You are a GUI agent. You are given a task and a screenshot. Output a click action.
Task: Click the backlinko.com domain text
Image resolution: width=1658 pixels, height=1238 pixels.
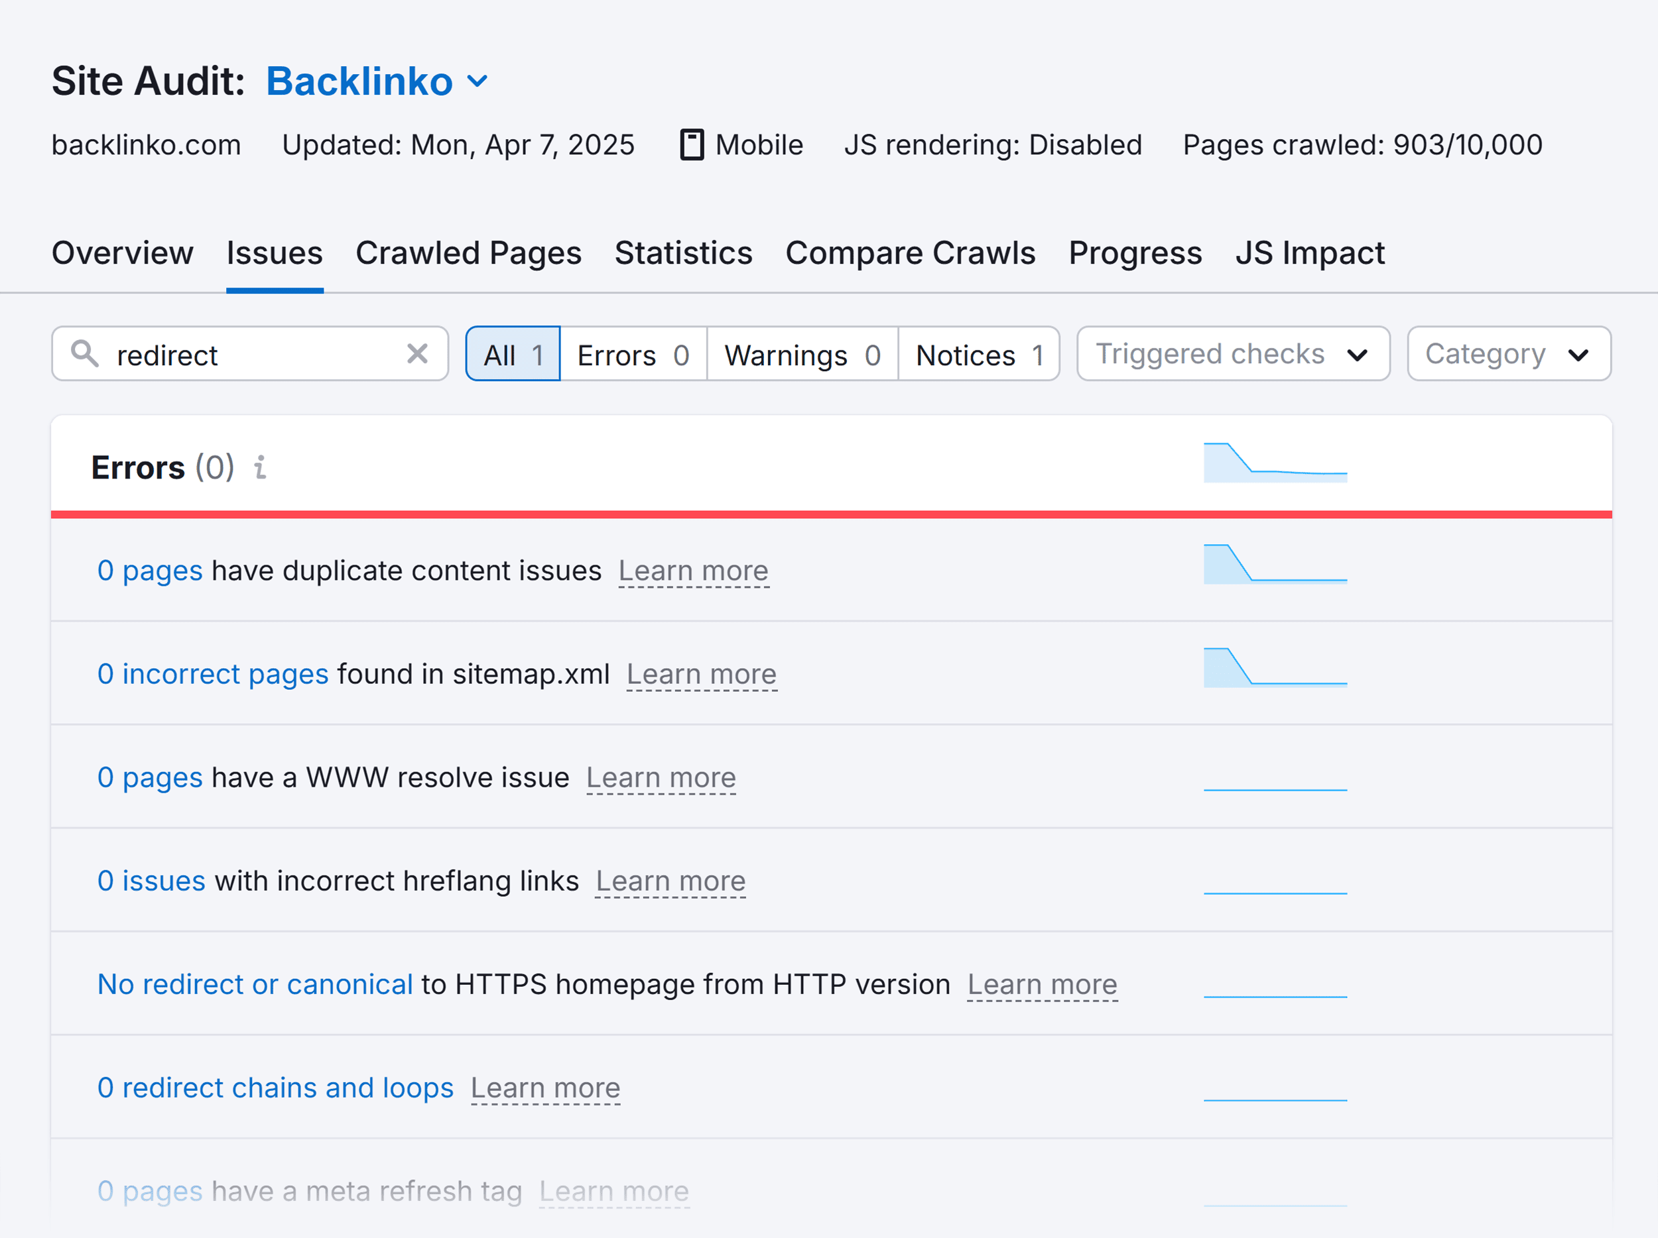click(146, 144)
